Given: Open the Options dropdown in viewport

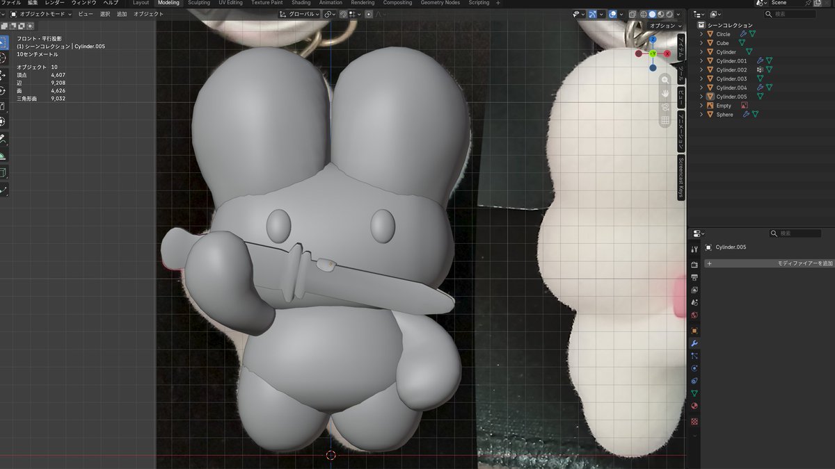Looking at the screenshot, I should tap(665, 26).
